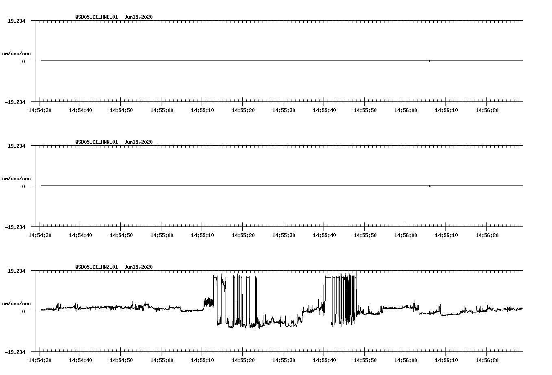Select 14:54:40 on the HNN time axis
This screenshot has height=375, width=552.
pos(80,235)
